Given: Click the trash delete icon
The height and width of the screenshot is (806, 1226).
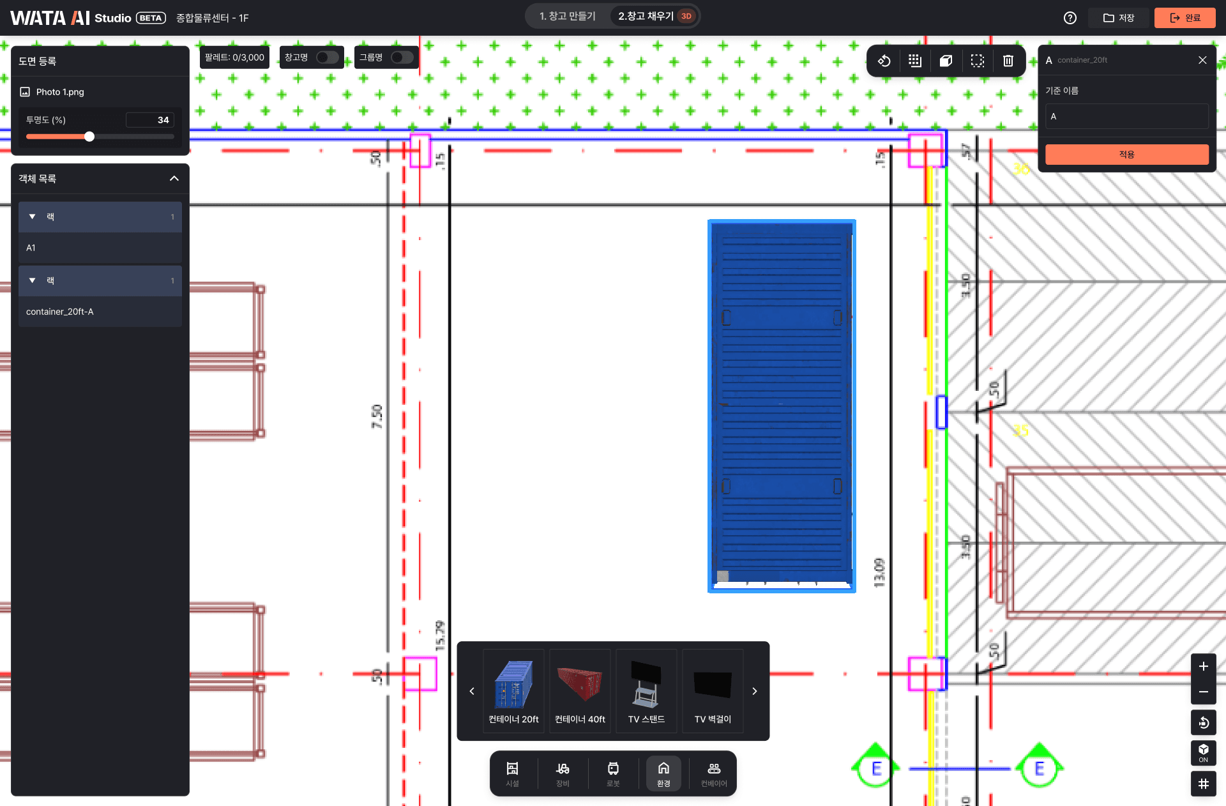Looking at the screenshot, I should click(1008, 61).
